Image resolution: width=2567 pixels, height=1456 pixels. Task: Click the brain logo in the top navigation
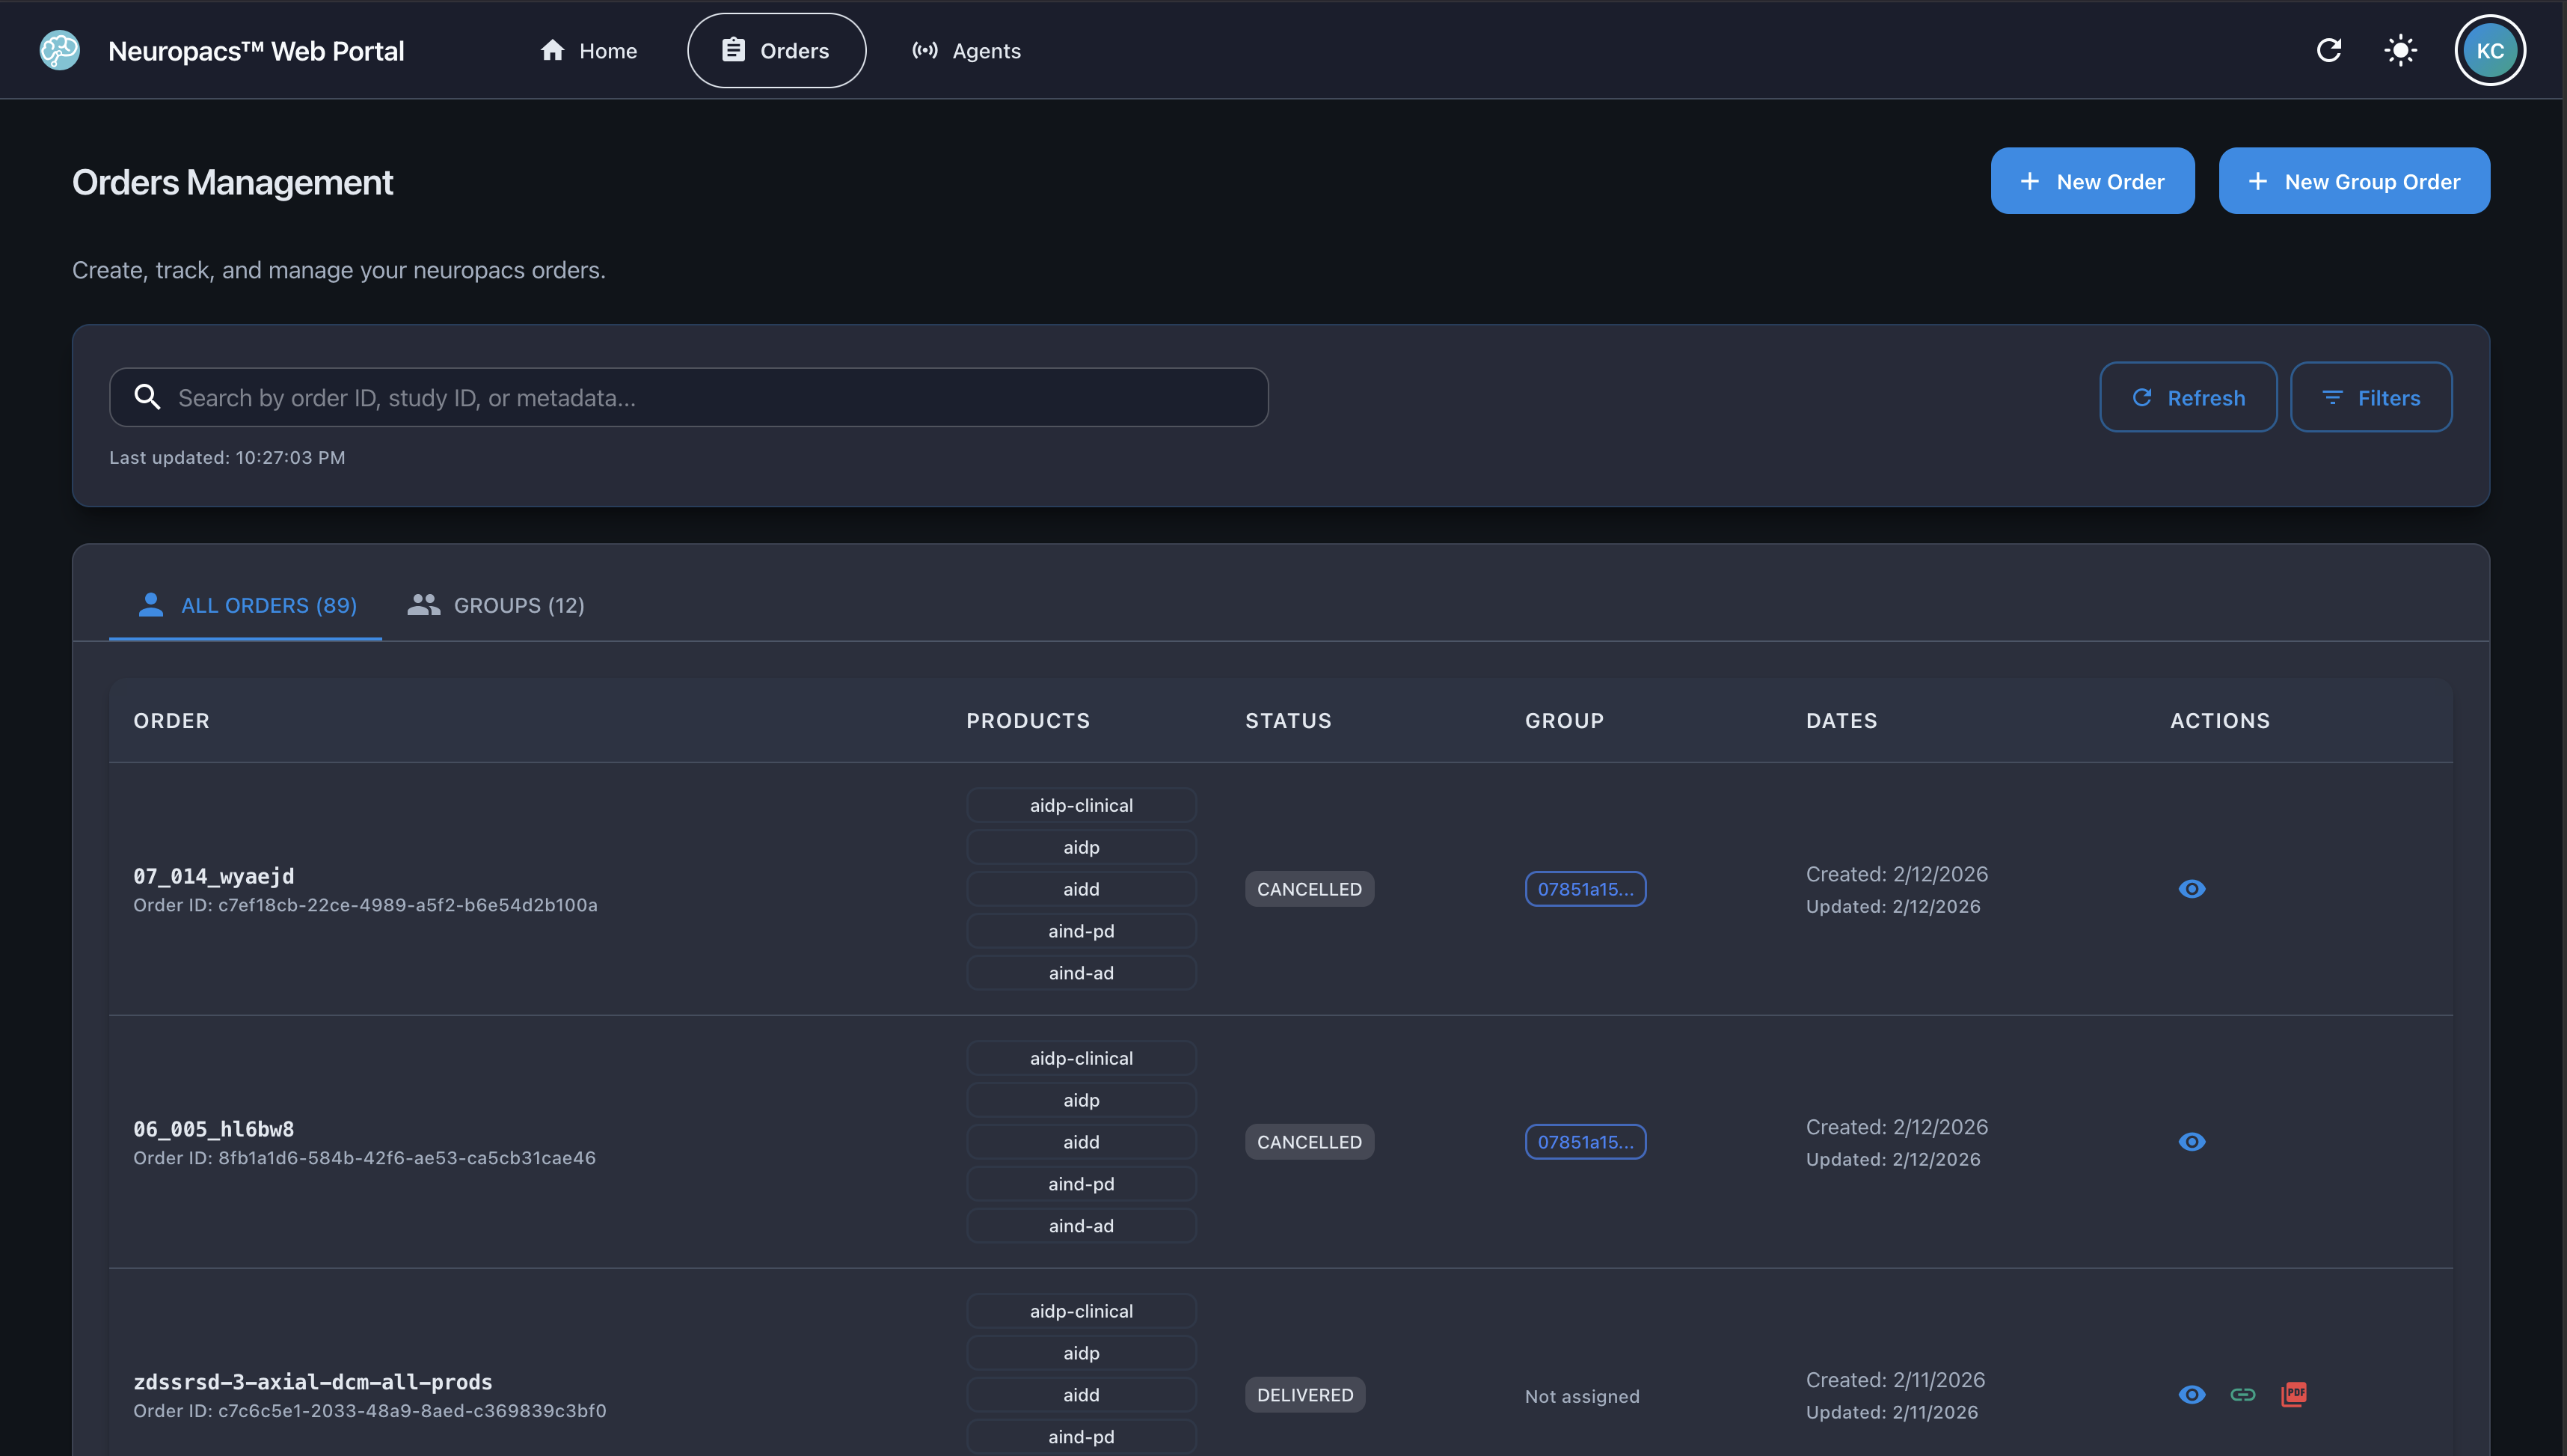click(58, 50)
